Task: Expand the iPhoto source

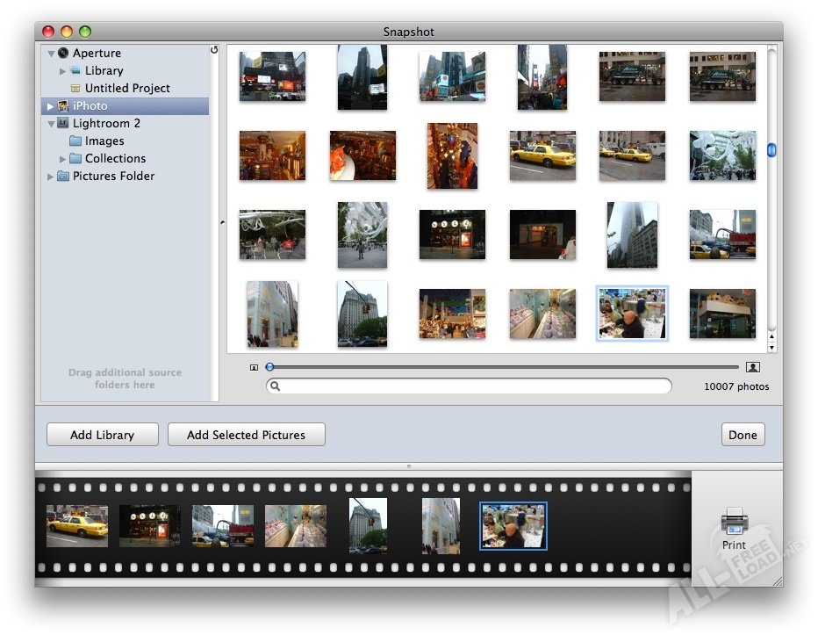Action: click(51, 106)
